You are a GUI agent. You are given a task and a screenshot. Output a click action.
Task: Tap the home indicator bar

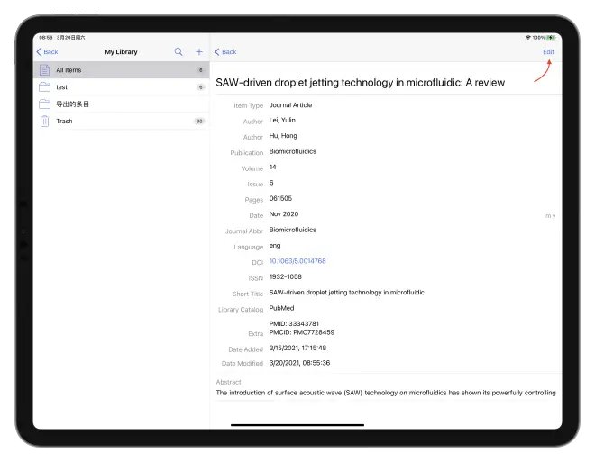(297, 425)
